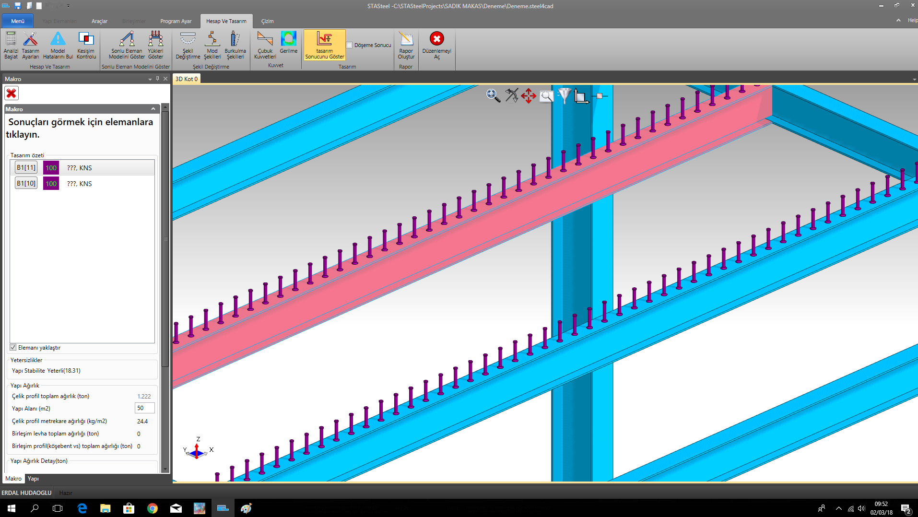Image resolution: width=918 pixels, height=517 pixels.
Task: Enable Döşeme Sonucu checkbox
Action: (x=350, y=45)
